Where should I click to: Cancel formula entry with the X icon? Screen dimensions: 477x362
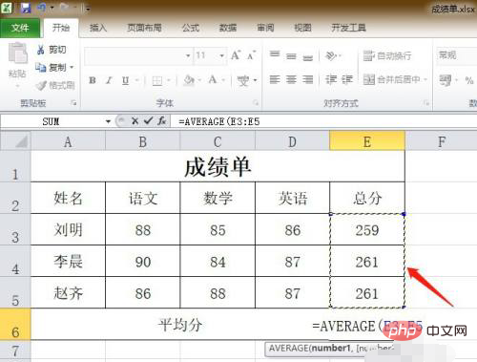[x=135, y=121]
